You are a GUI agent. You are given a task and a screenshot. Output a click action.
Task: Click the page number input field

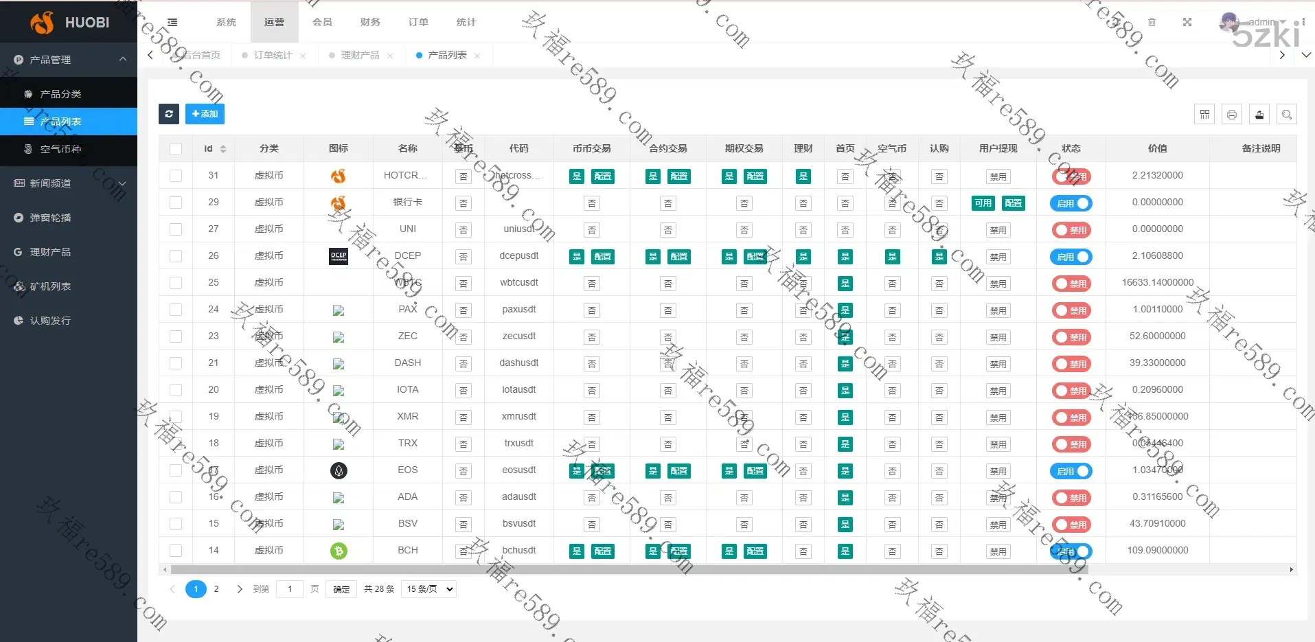290,589
